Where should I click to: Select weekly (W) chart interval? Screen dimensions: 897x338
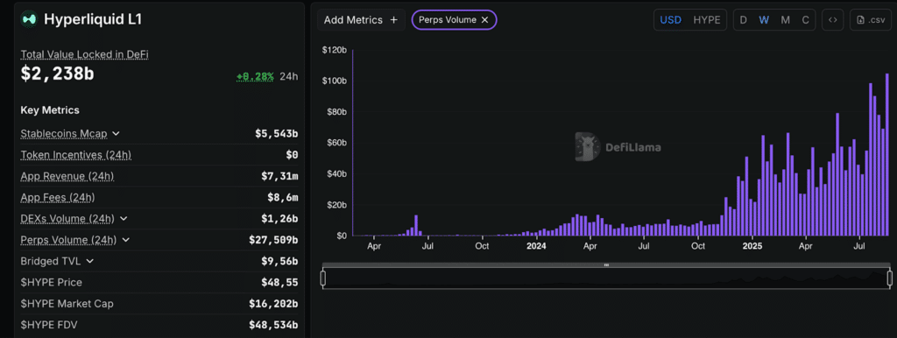[x=764, y=20]
